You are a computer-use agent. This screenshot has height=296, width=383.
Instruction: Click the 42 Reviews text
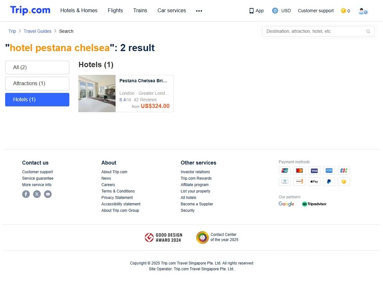[145, 100]
